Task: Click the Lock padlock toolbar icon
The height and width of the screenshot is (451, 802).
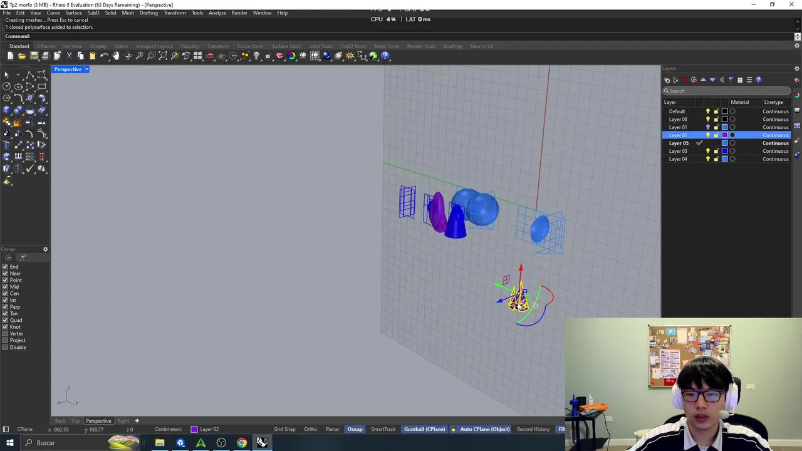Action: [x=268, y=56]
